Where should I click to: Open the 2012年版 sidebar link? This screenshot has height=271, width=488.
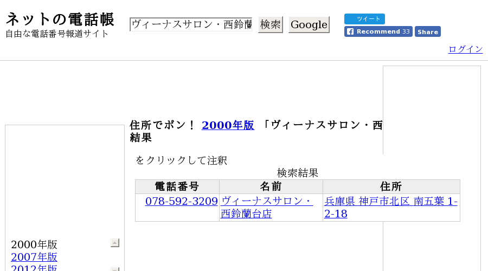pyautogui.click(x=34, y=268)
